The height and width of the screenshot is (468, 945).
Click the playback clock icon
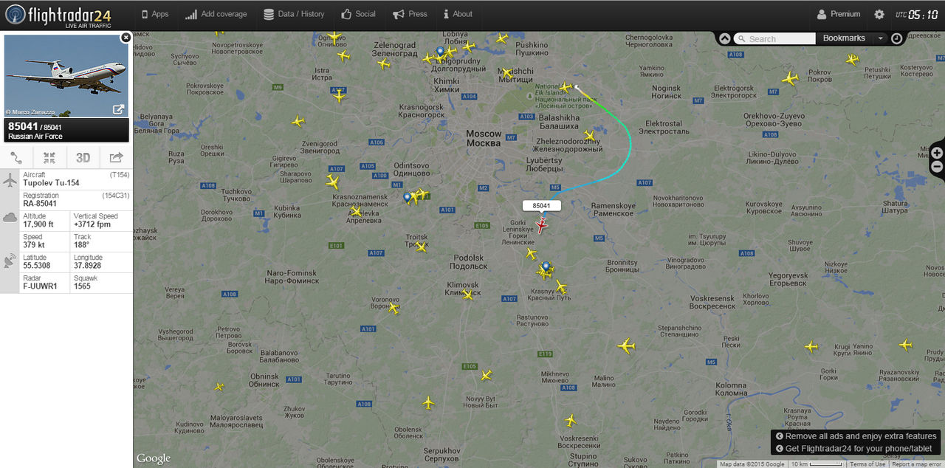pyautogui.click(x=896, y=38)
